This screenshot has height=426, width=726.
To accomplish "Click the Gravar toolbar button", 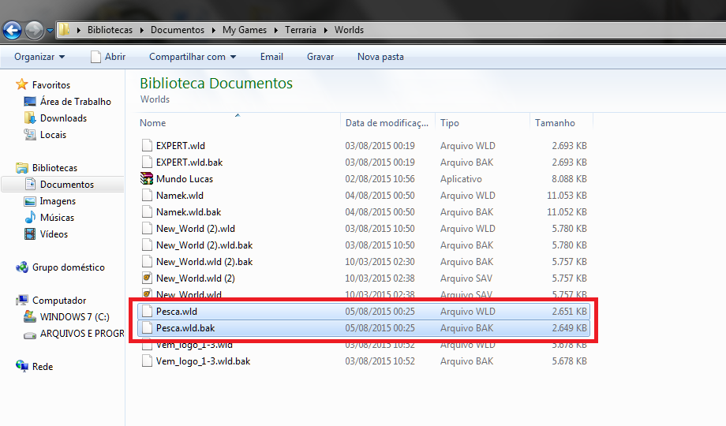I will coord(320,57).
